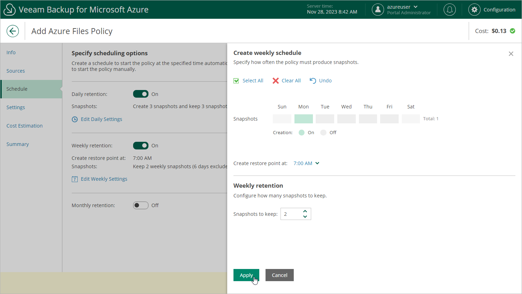
Task: Open the Cost Estimation step
Action: (31, 126)
